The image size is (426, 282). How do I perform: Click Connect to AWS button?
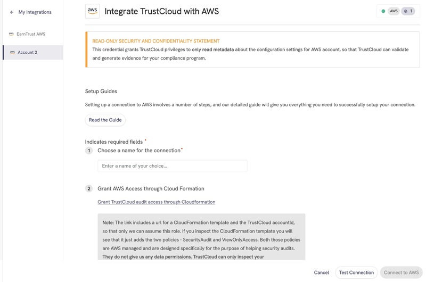(x=402, y=272)
